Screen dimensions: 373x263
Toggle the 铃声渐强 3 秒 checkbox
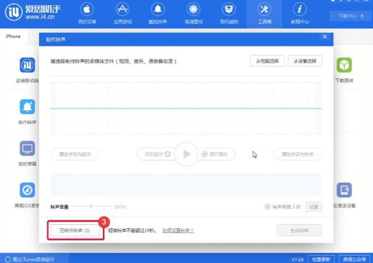pyautogui.click(x=268, y=207)
